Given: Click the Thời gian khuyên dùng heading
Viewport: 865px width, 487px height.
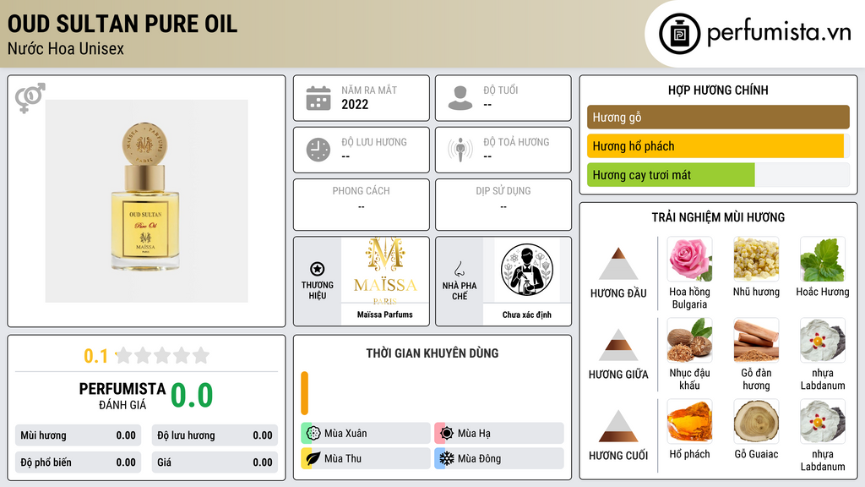Looking at the screenshot, I should (432, 353).
